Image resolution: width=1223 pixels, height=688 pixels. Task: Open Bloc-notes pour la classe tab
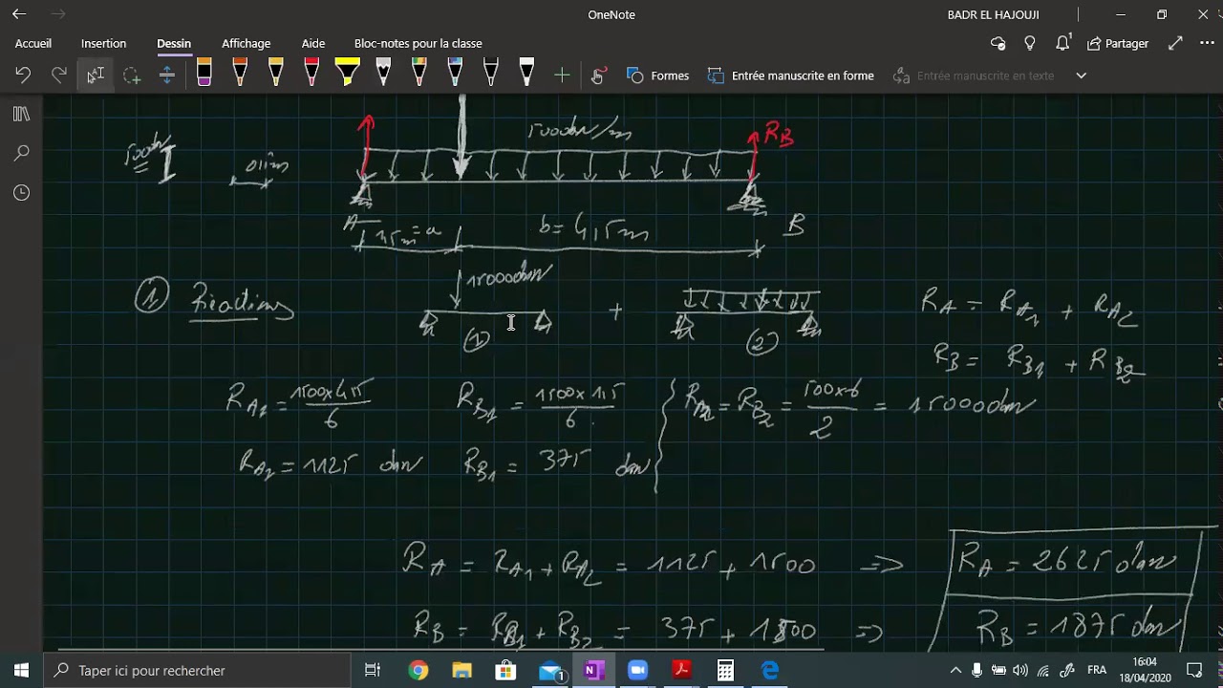(418, 43)
